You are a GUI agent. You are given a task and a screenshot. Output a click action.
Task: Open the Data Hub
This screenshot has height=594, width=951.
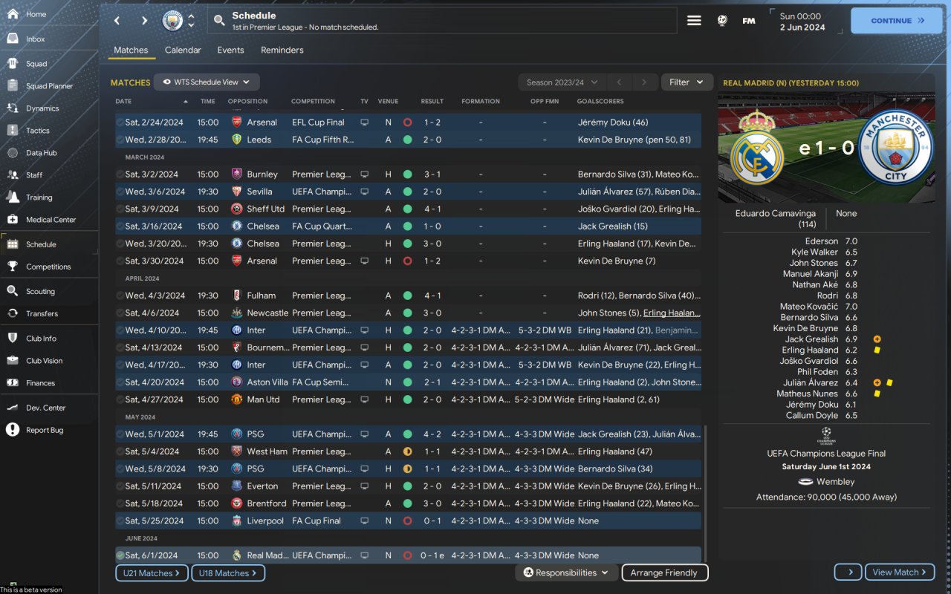click(x=49, y=153)
